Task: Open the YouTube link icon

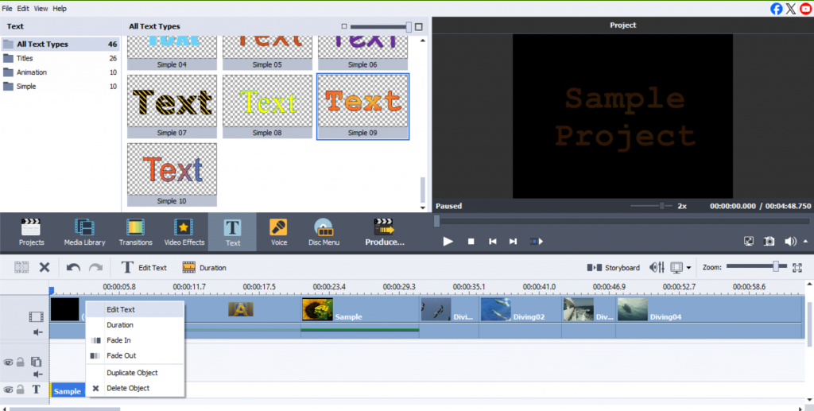Action: (804, 9)
